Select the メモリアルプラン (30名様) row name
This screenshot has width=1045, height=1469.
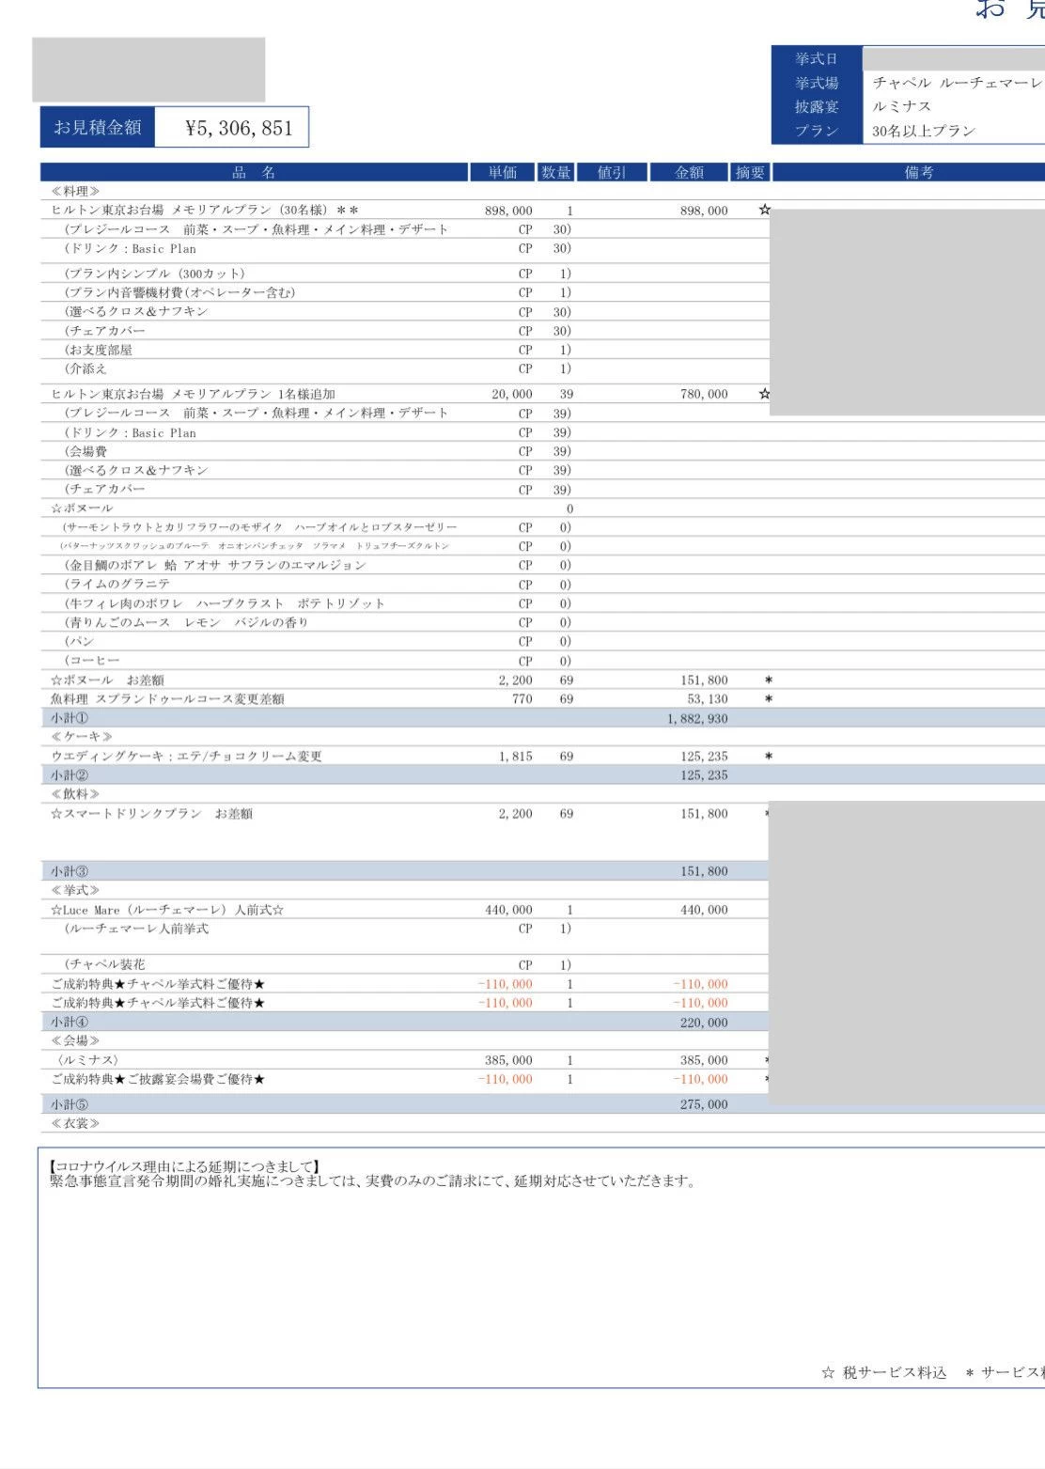click(205, 211)
